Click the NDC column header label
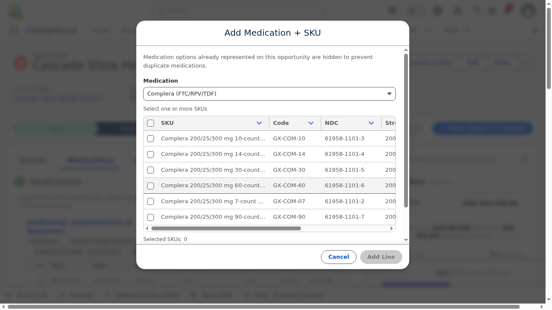Image resolution: width=552 pixels, height=310 pixels. point(332,123)
